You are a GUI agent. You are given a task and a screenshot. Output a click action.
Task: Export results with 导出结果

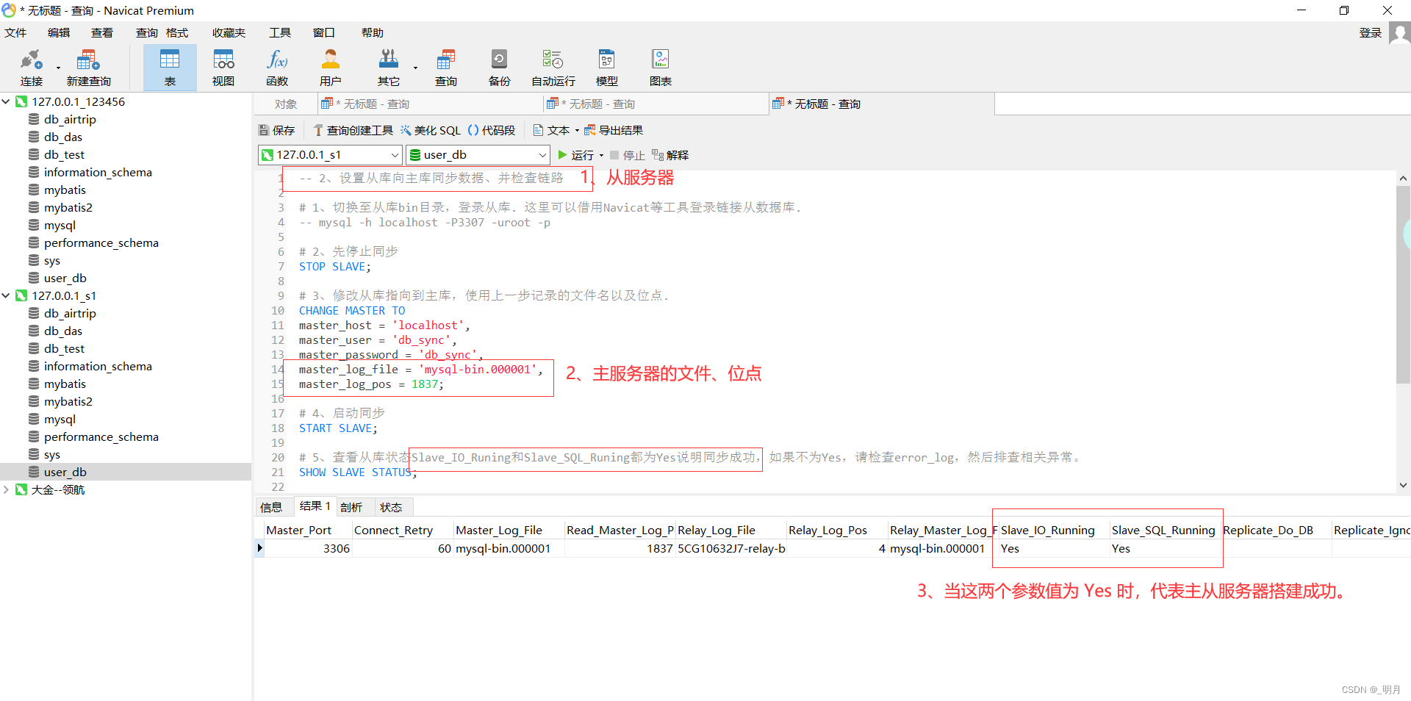[x=614, y=130]
